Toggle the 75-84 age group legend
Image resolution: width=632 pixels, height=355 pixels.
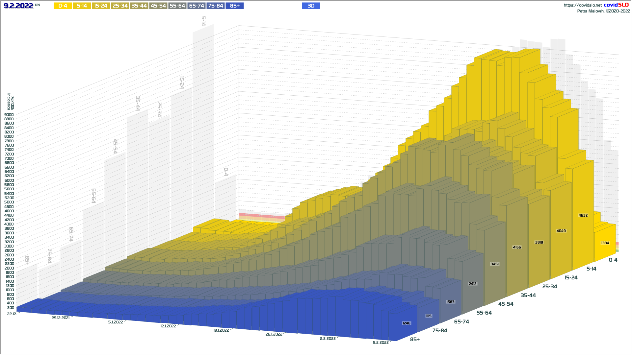(x=216, y=6)
